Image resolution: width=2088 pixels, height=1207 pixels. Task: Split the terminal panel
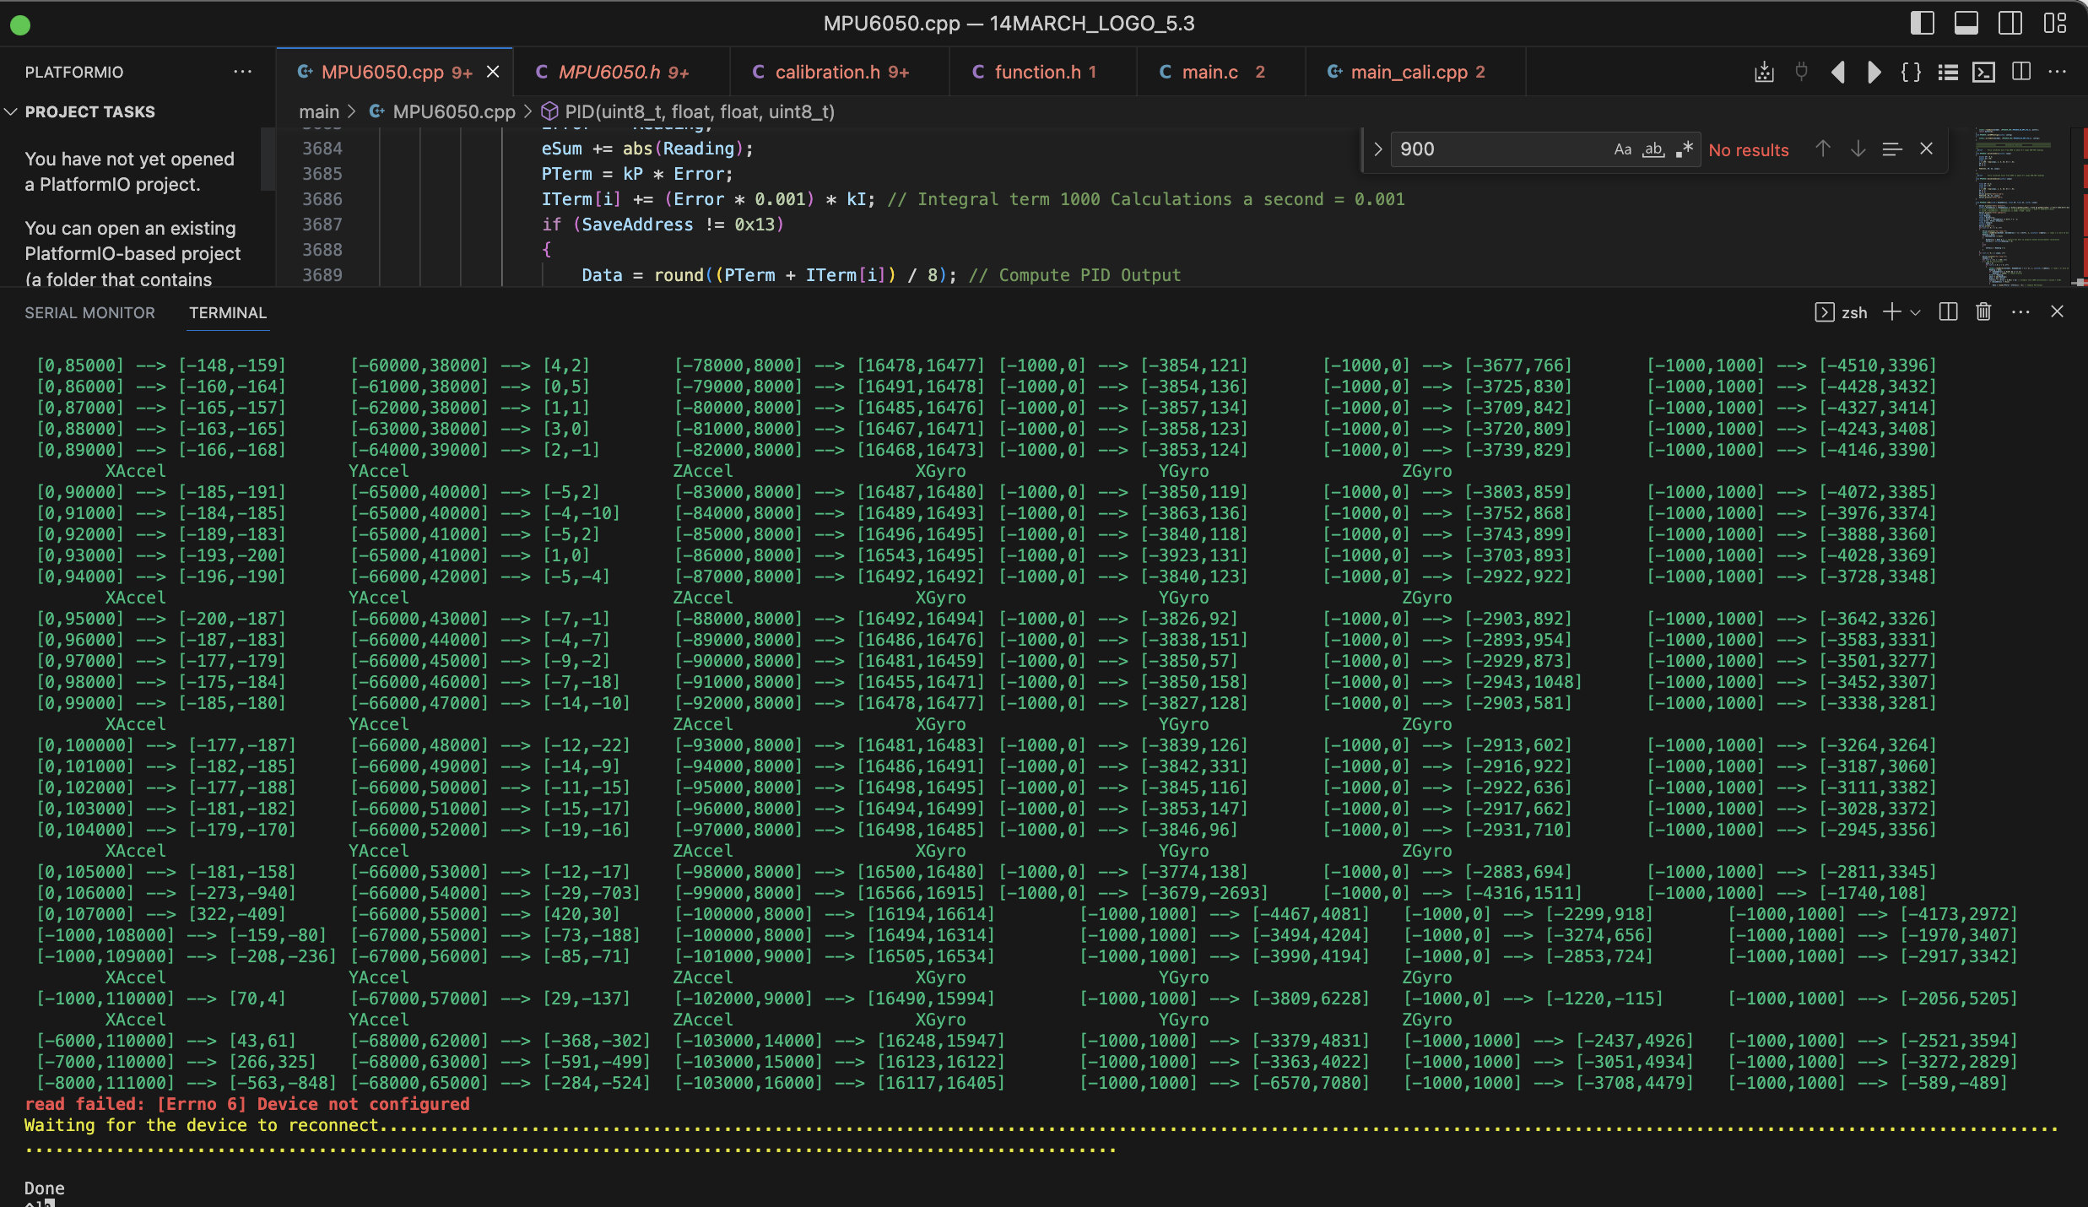click(x=1947, y=311)
